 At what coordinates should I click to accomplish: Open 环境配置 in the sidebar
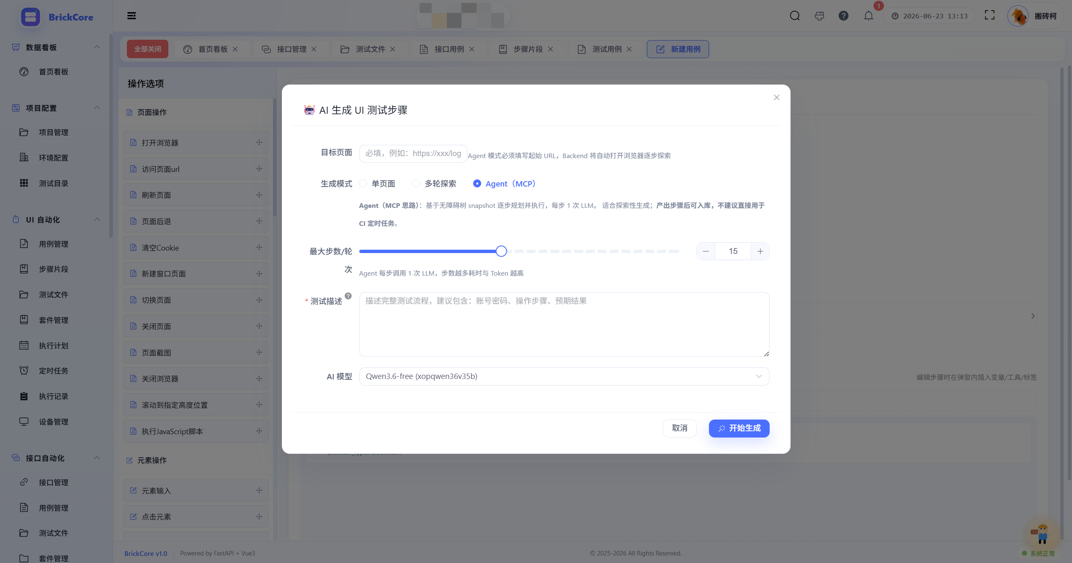point(54,158)
